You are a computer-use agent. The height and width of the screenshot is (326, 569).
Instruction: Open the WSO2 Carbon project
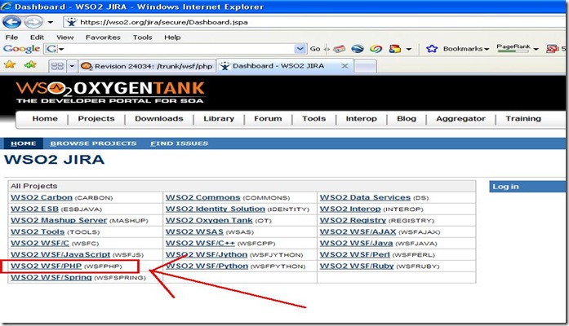[42, 197]
